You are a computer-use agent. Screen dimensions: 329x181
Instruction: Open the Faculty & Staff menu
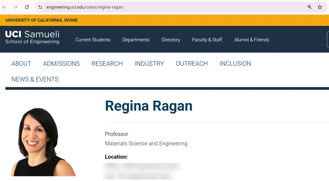(207, 39)
